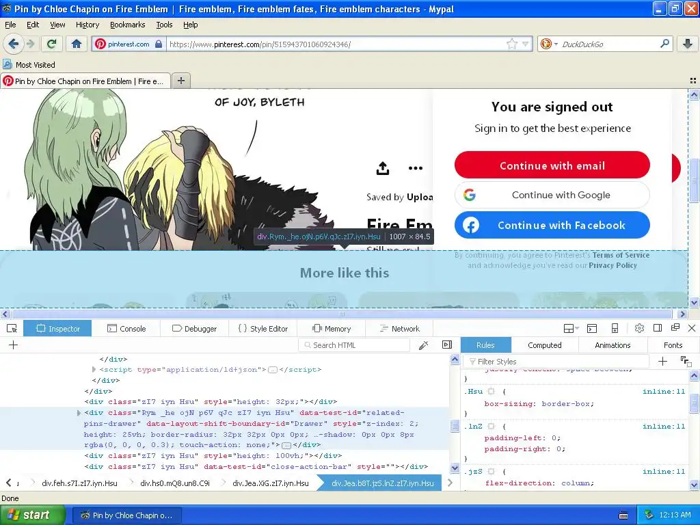Dock devtools to side of window
The width and height of the screenshot is (700, 525).
tap(657, 328)
